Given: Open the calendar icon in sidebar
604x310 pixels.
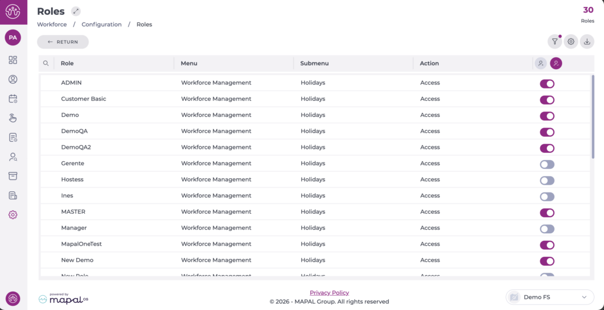Looking at the screenshot, I should coord(13,99).
